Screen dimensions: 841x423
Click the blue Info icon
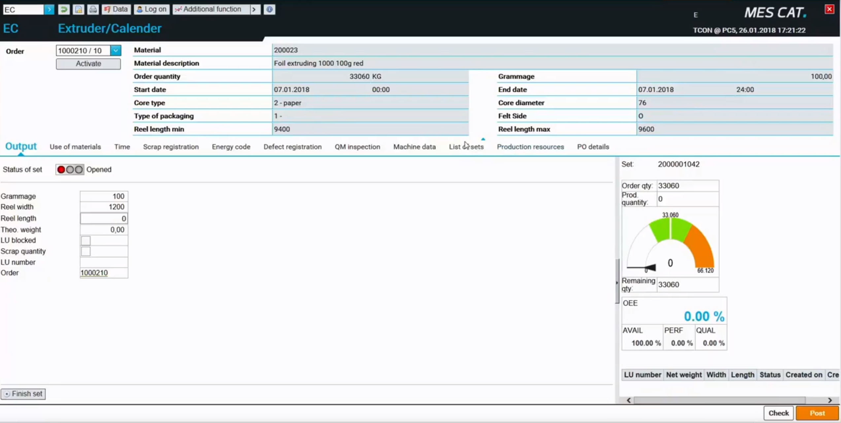(269, 9)
